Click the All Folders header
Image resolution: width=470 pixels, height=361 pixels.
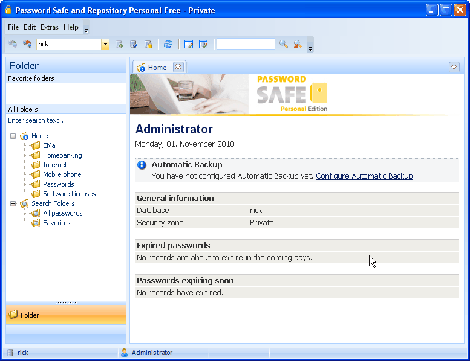pyautogui.click(x=66, y=109)
